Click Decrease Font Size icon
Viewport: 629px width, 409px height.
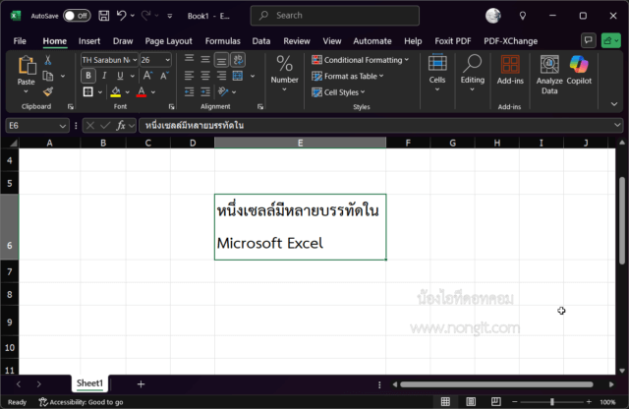pos(164,76)
